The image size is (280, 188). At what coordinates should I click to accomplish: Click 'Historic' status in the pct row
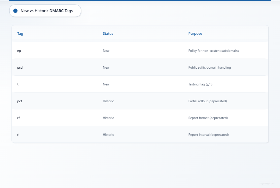click(108, 101)
